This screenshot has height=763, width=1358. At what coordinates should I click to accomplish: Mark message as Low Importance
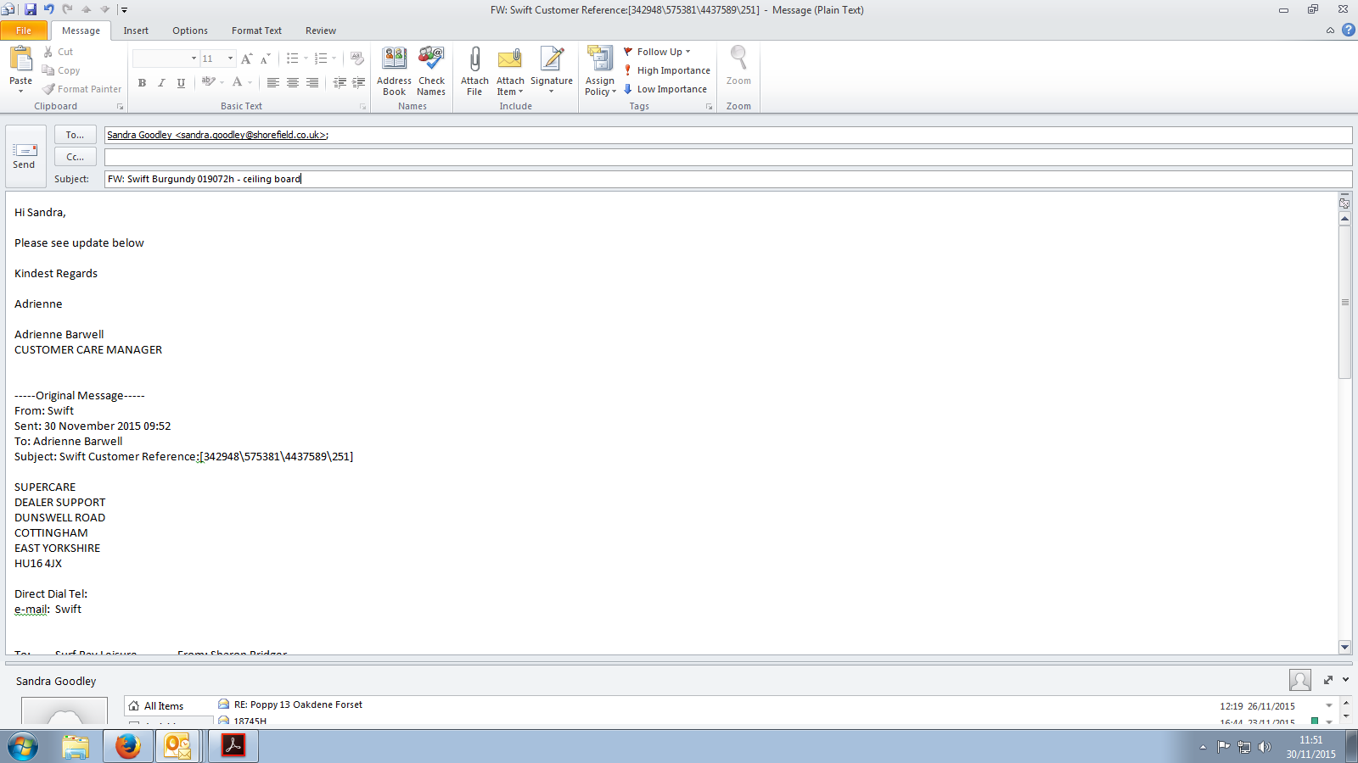tap(665, 89)
